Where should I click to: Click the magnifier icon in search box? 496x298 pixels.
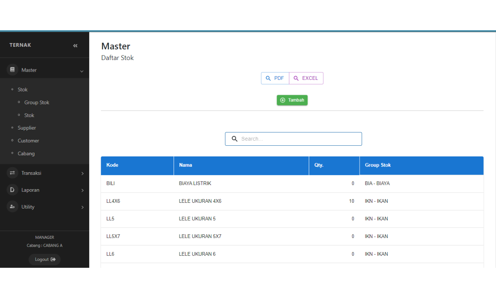click(234, 139)
